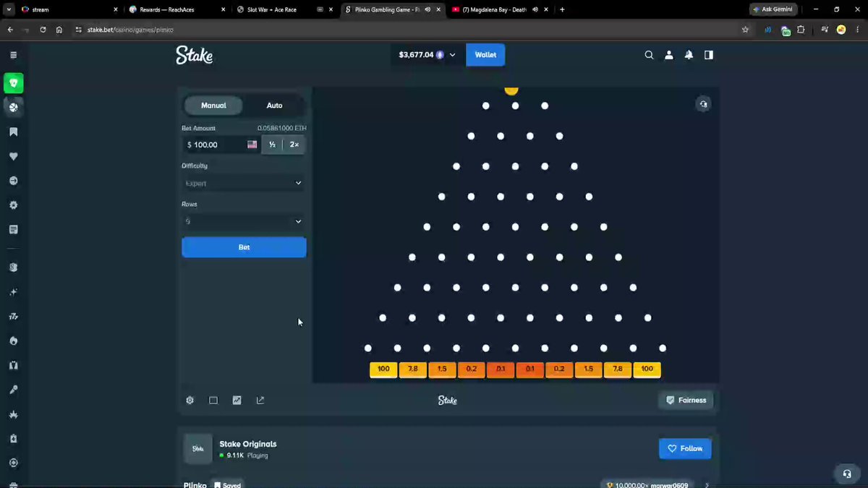
Task: Open the hamburger sidebar menu
Action: coord(13,55)
